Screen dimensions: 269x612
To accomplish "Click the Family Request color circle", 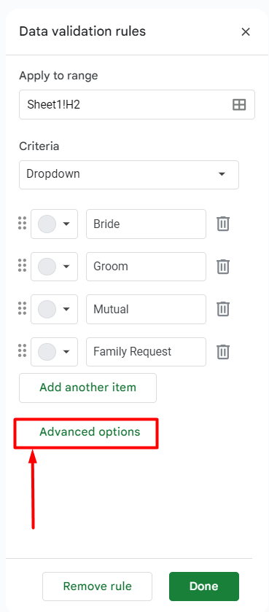I will click(47, 352).
